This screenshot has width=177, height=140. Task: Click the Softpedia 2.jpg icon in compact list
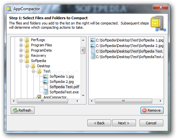(93, 46)
